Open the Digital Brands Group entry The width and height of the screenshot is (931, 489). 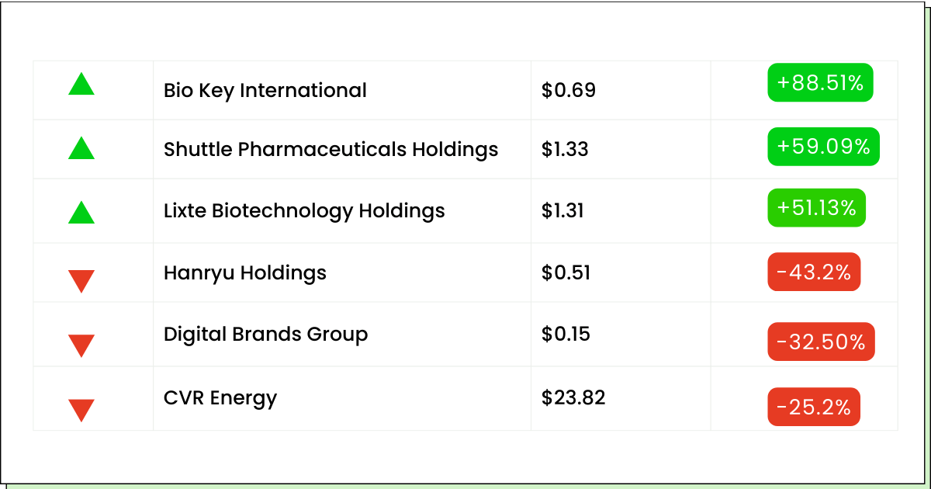266,335
